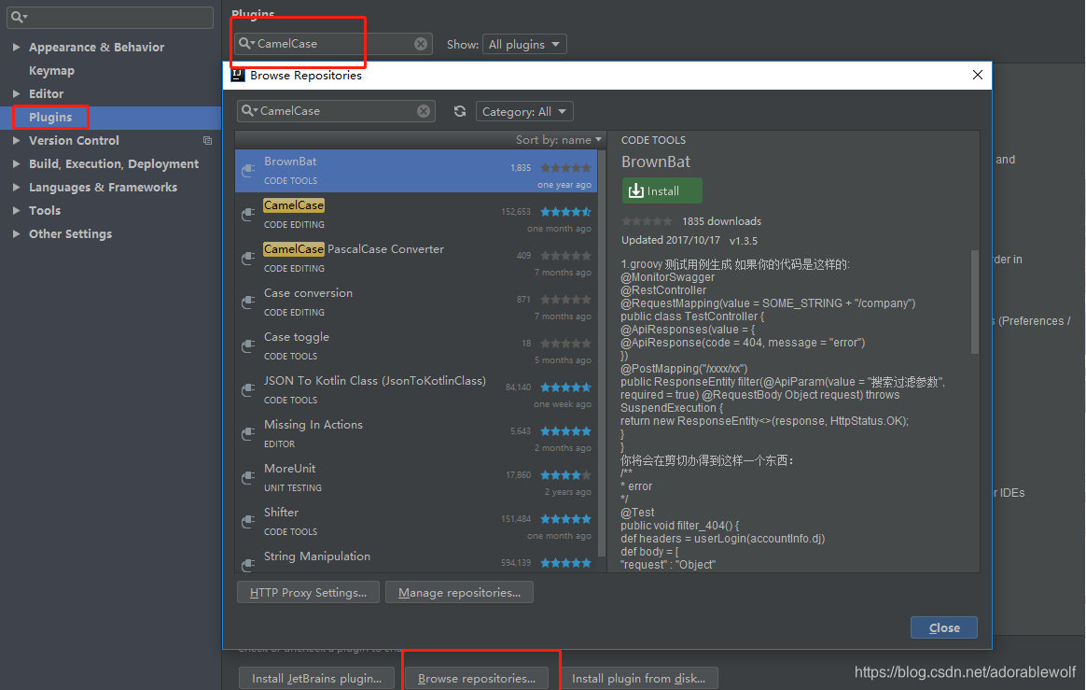
Task: Click the CamelCase PascalCase Converter icon
Action: pyautogui.click(x=248, y=258)
